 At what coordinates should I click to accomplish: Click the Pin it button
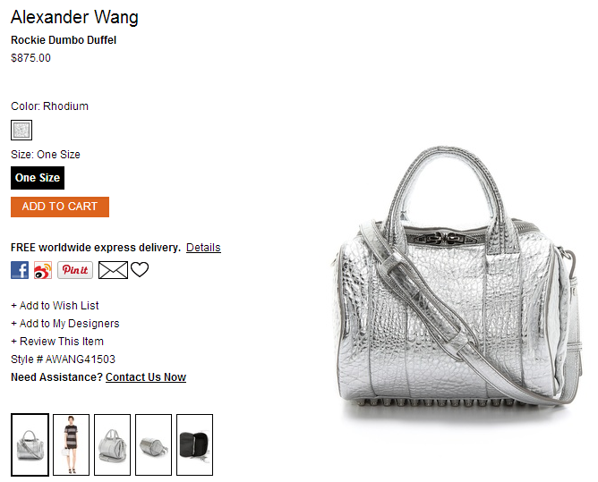[x=75, y=270]
